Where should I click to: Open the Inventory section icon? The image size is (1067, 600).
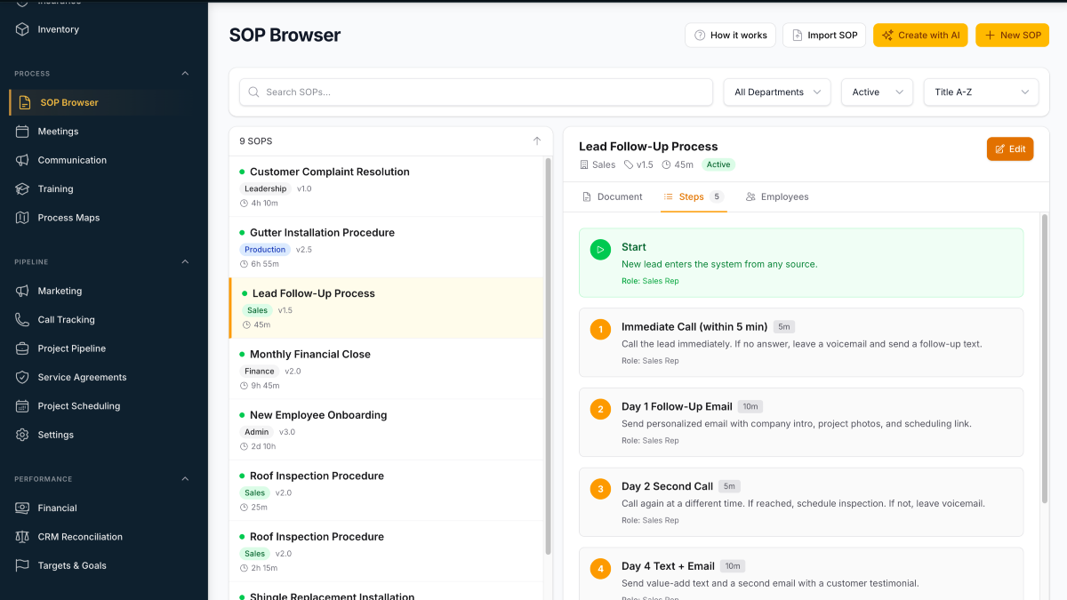point(20,29)
